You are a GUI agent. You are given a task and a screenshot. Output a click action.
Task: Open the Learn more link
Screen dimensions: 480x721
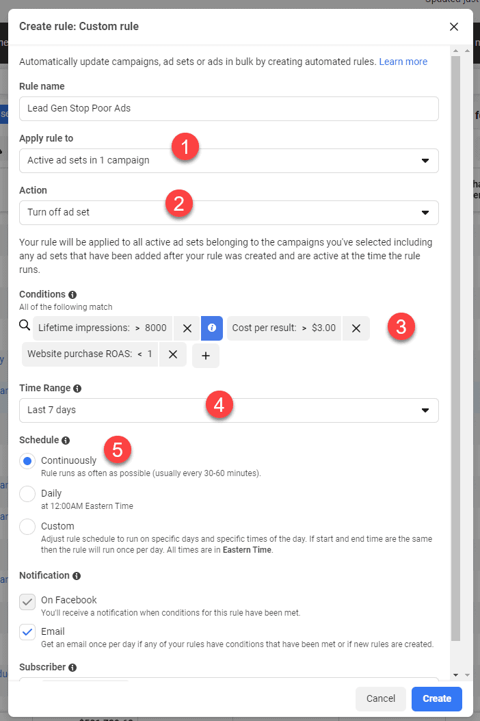tap(403, 62)
